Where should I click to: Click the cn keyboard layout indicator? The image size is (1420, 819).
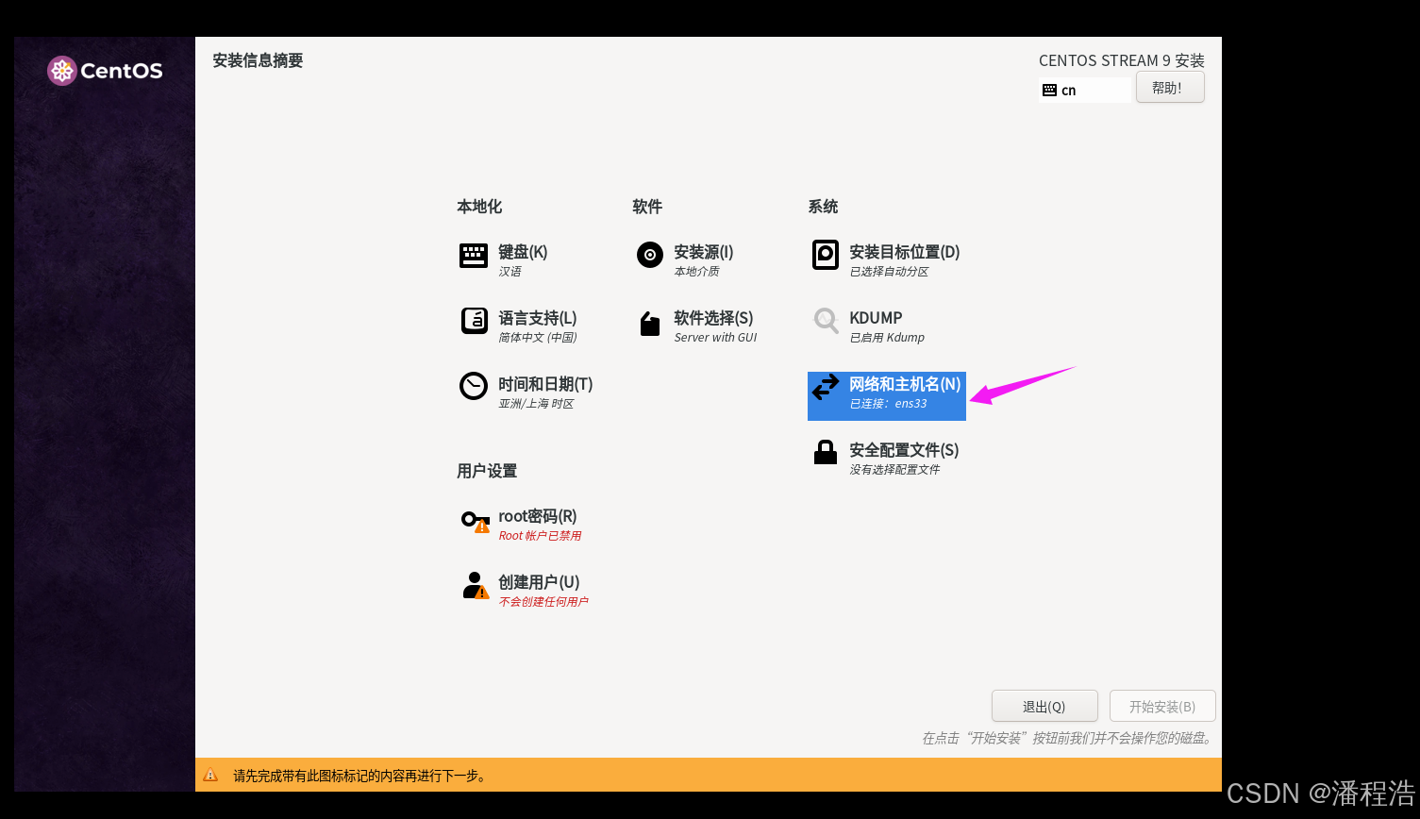point(1085,91)
